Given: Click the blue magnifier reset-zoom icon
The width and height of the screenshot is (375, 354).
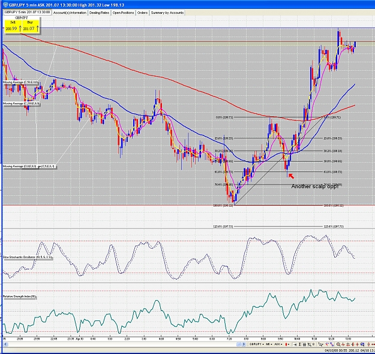Looking at the screenshot, I should coord(362,344).
